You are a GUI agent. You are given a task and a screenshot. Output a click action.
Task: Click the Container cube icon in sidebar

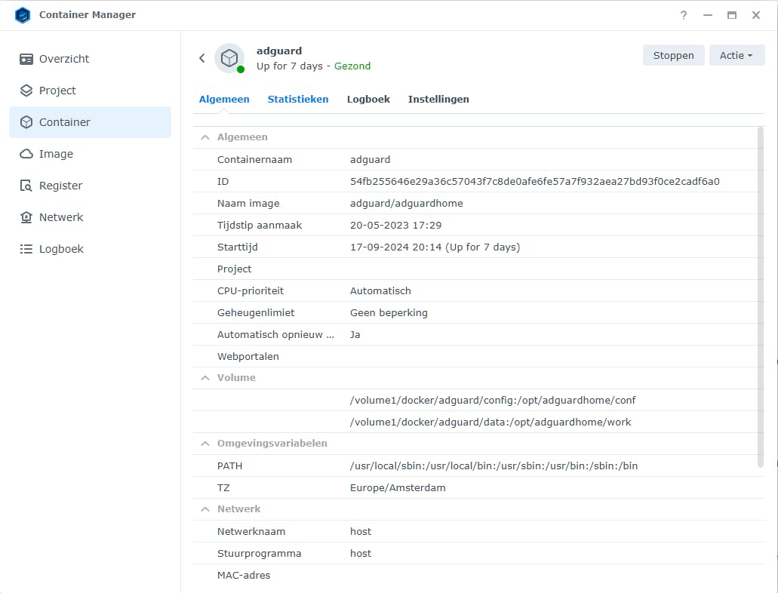point(26,122)
